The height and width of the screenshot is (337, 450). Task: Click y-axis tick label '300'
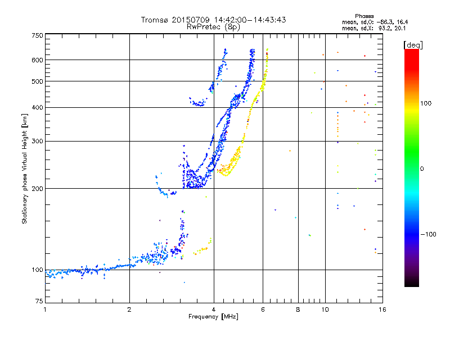pos(37,141)
